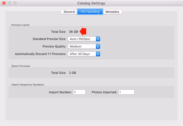183x126 pixels.
Task: Click the Photos Imported label
Action: click(104, 92)
